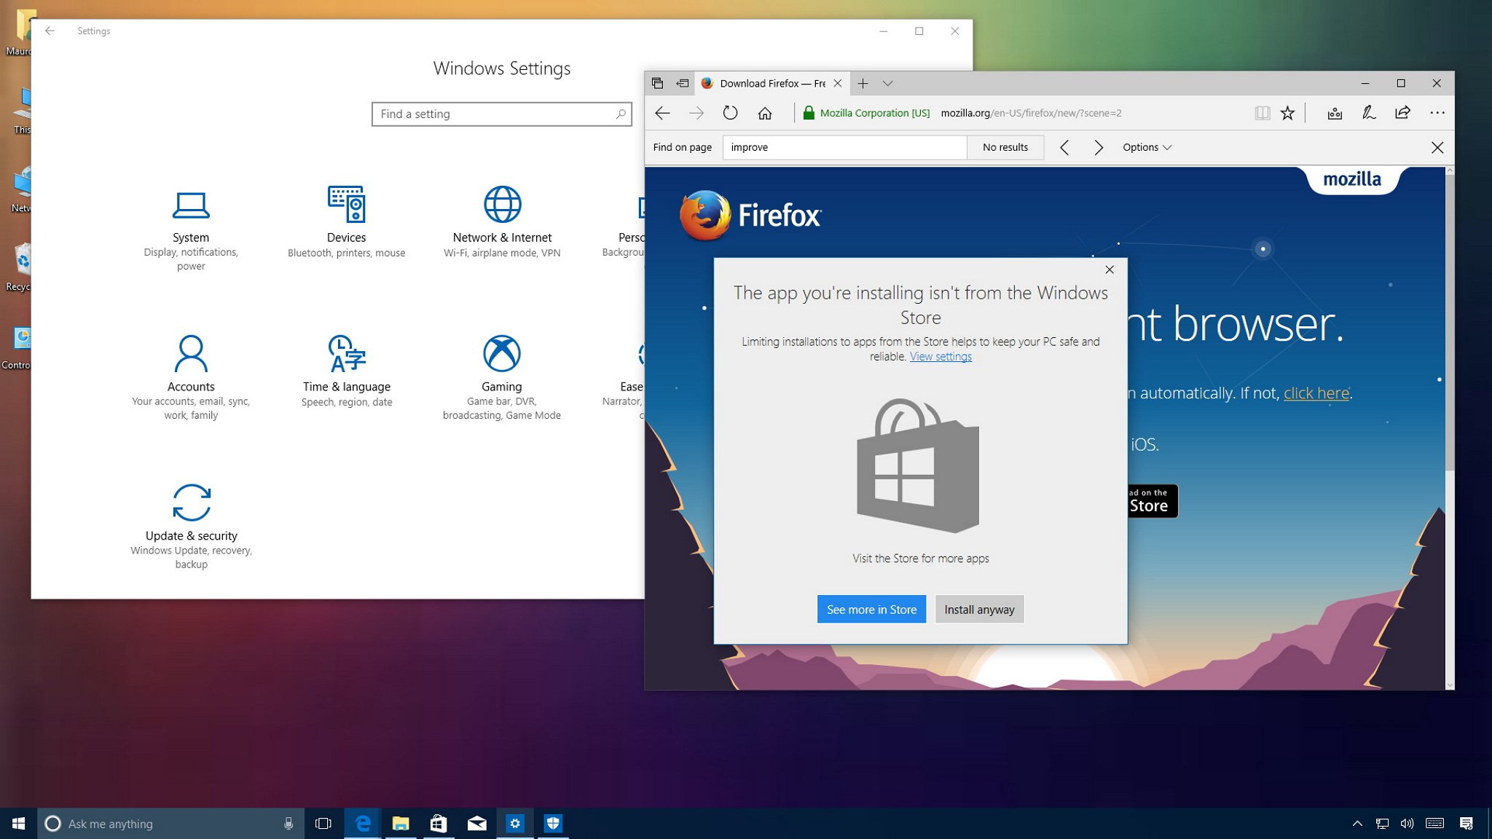Open Edge from taskbar

pos(362,824)
